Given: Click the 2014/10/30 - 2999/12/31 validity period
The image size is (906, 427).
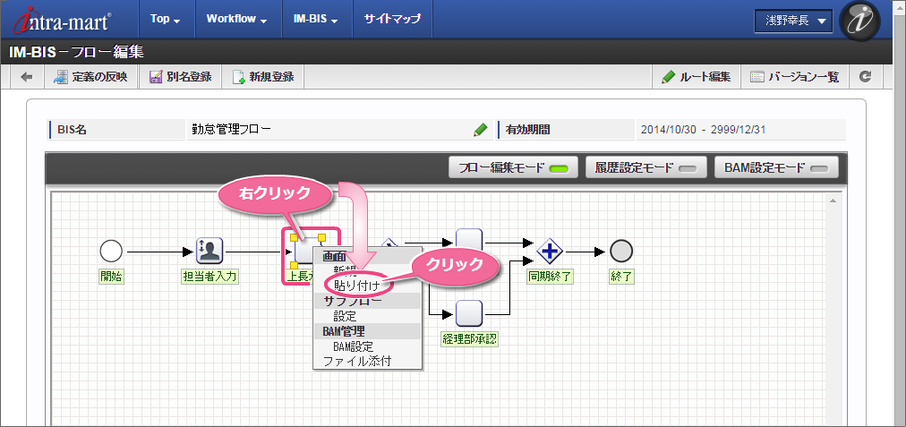Looking at the screenshot, I should [703, 130].
